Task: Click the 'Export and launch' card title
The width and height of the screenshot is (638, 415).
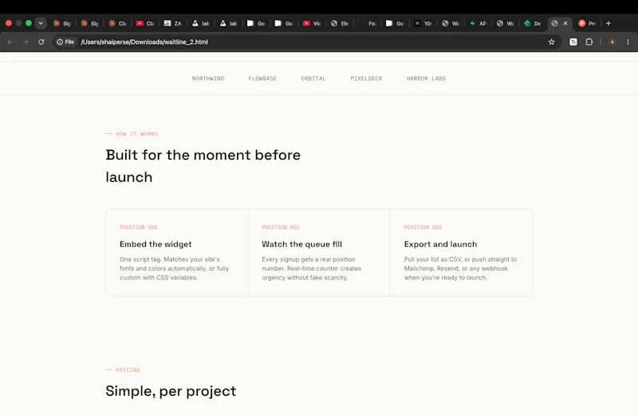Action: click(440, 244)
